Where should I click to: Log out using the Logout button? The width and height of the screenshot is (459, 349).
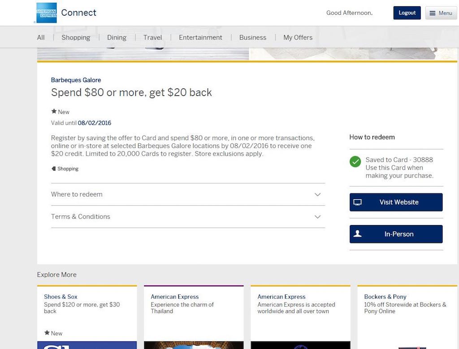[x=407, y=13]
